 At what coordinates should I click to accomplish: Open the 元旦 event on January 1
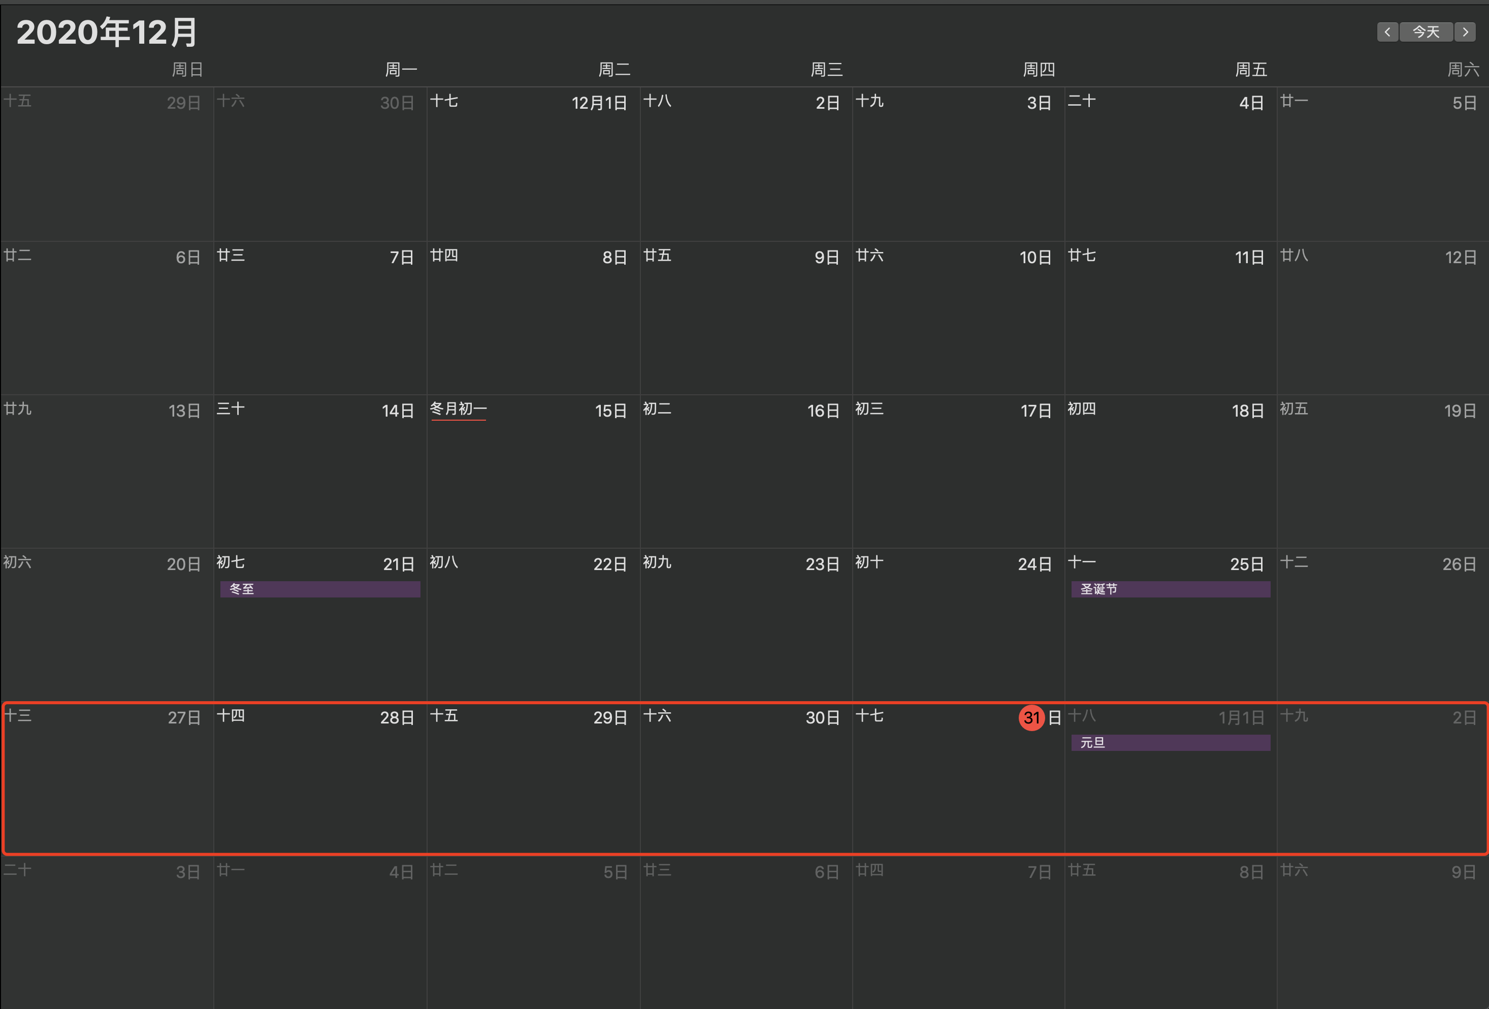pyautogui.click(x=1170, y=743)
